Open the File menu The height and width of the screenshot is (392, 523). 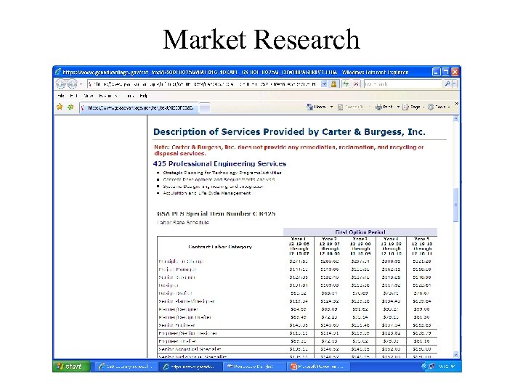coord(61,96)
